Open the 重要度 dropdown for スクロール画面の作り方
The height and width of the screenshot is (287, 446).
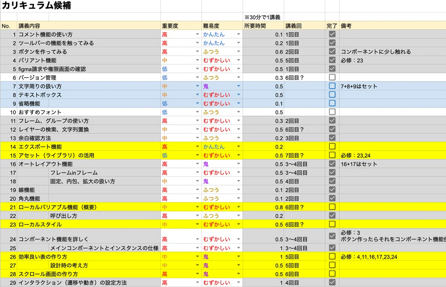197,274
